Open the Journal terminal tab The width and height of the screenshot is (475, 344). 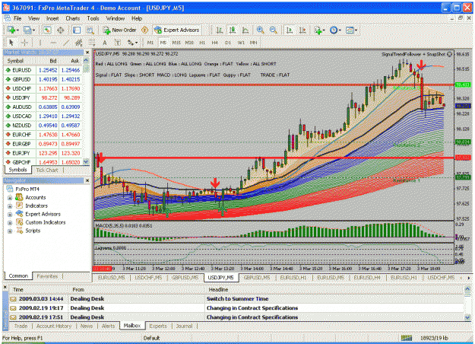click(x=184, y=326)
